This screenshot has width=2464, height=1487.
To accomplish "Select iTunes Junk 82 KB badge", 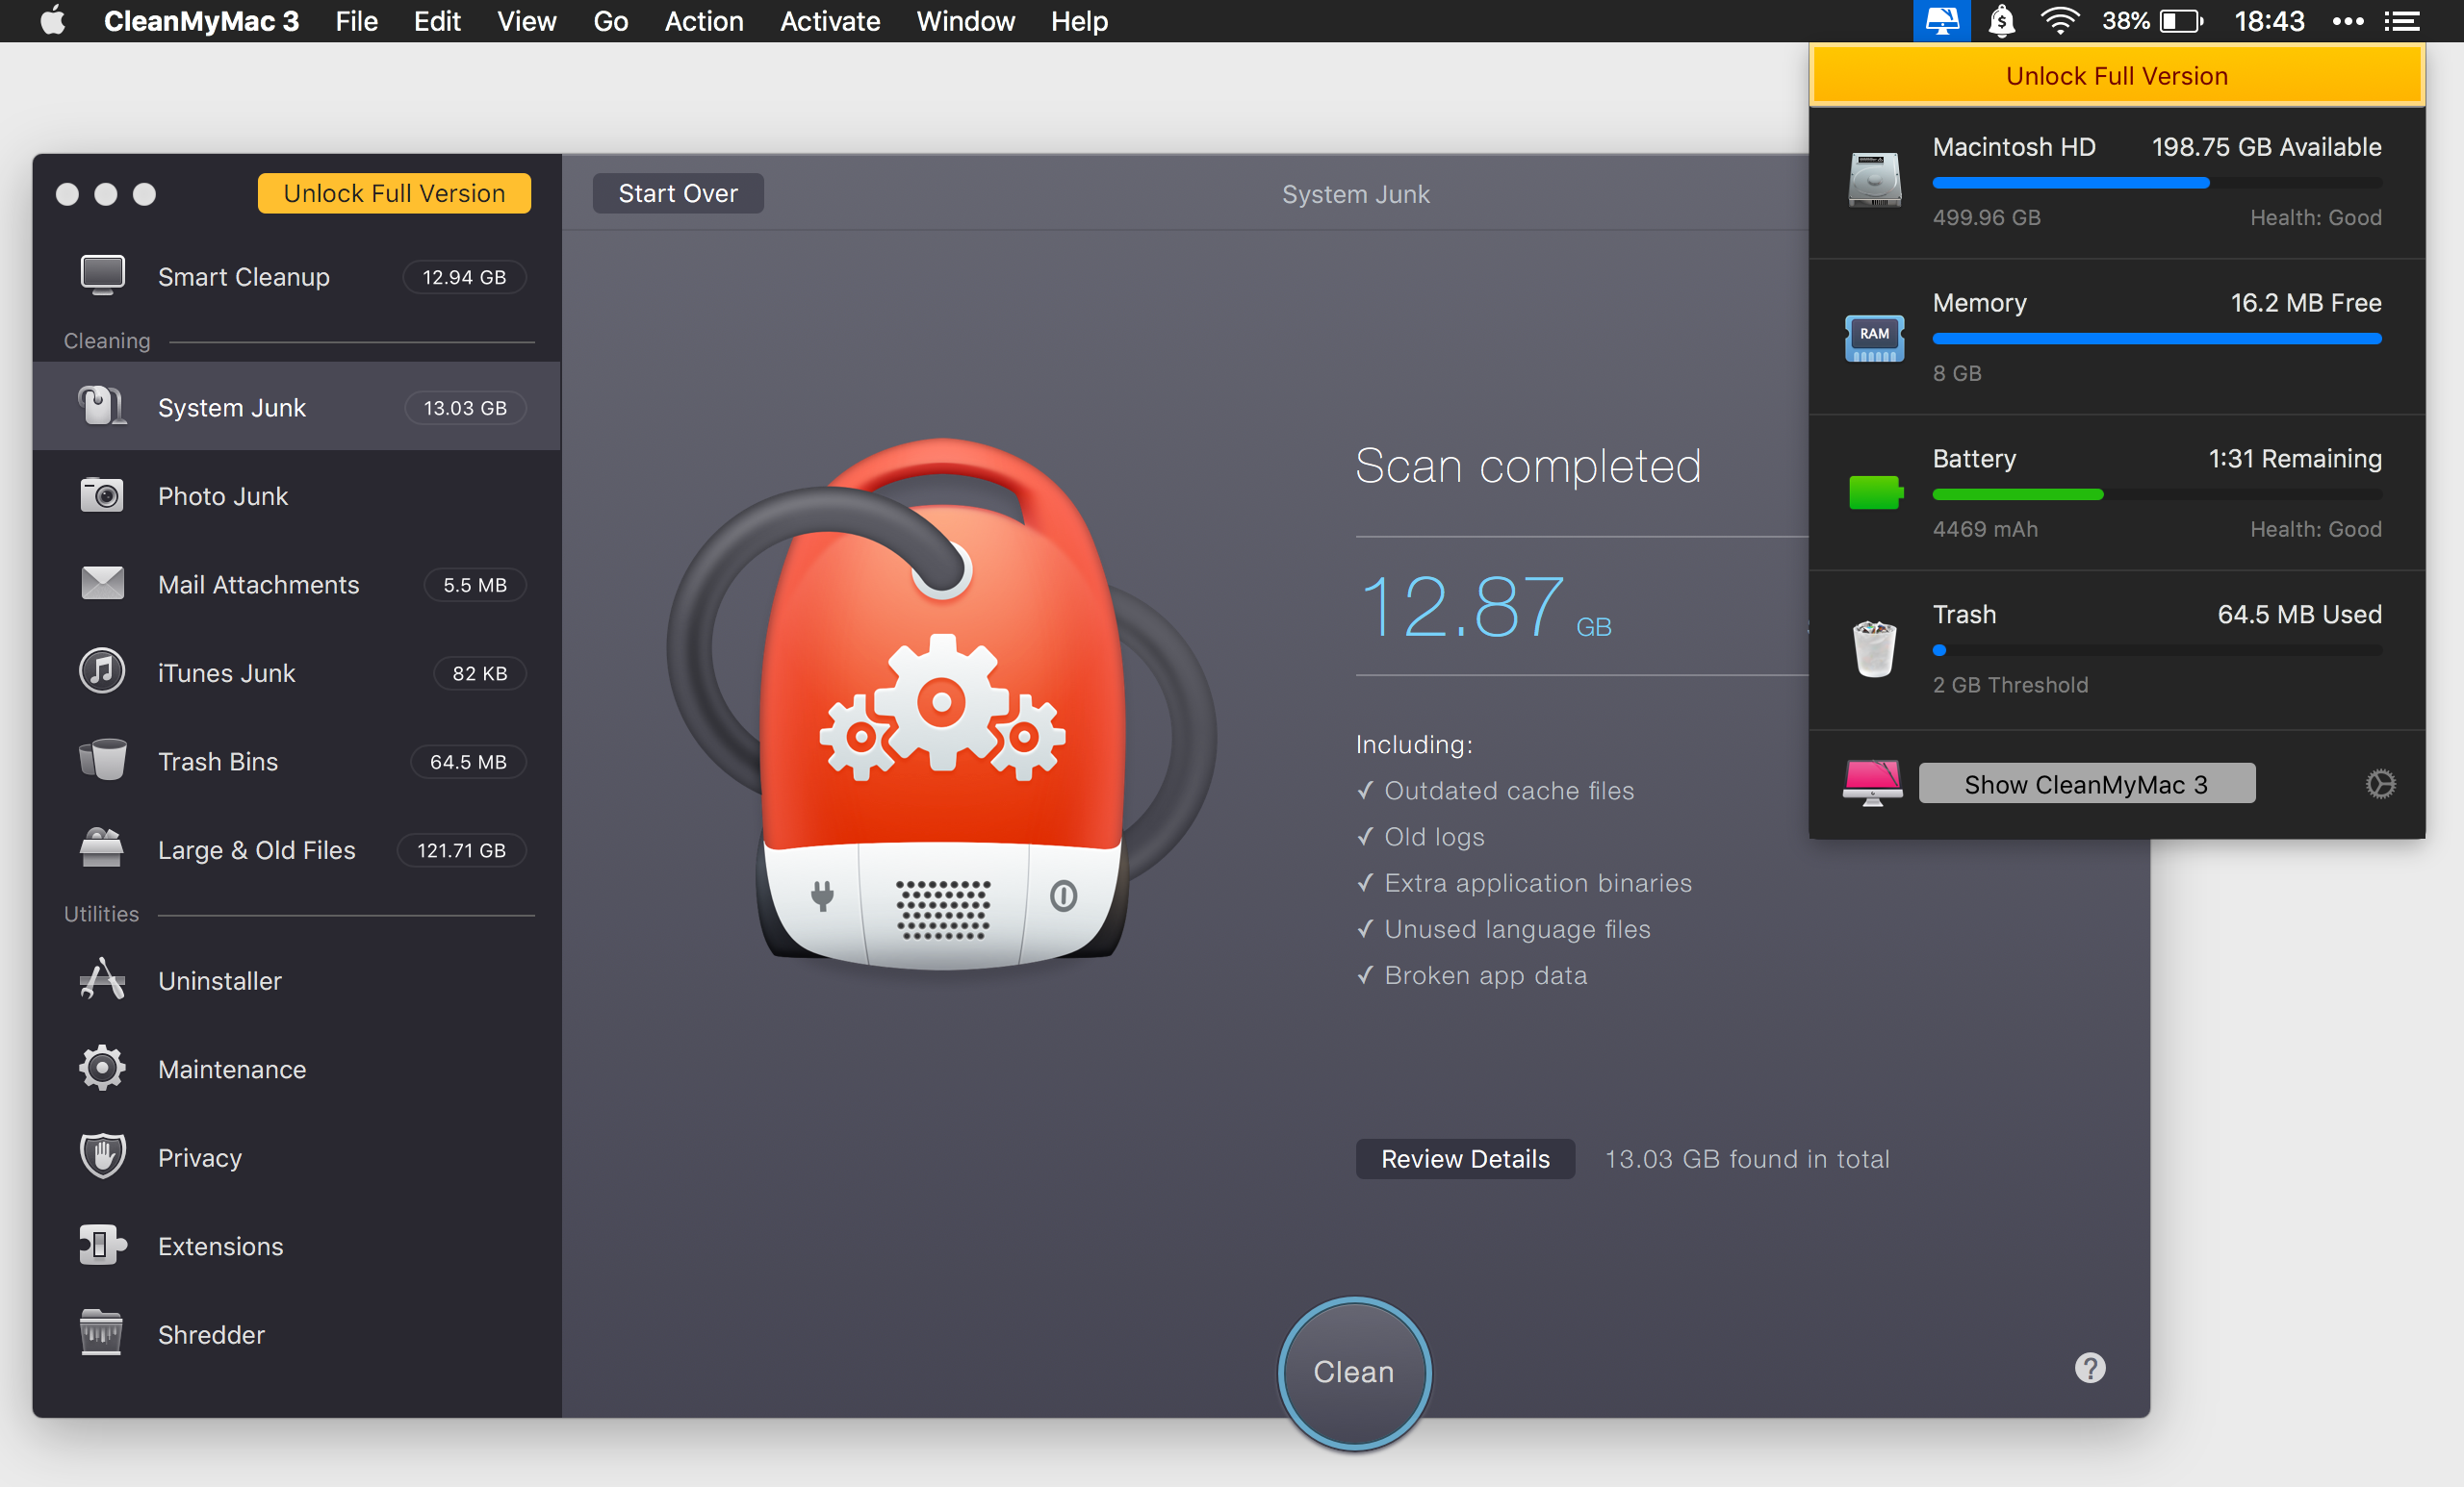I will (x=480, y=673).
